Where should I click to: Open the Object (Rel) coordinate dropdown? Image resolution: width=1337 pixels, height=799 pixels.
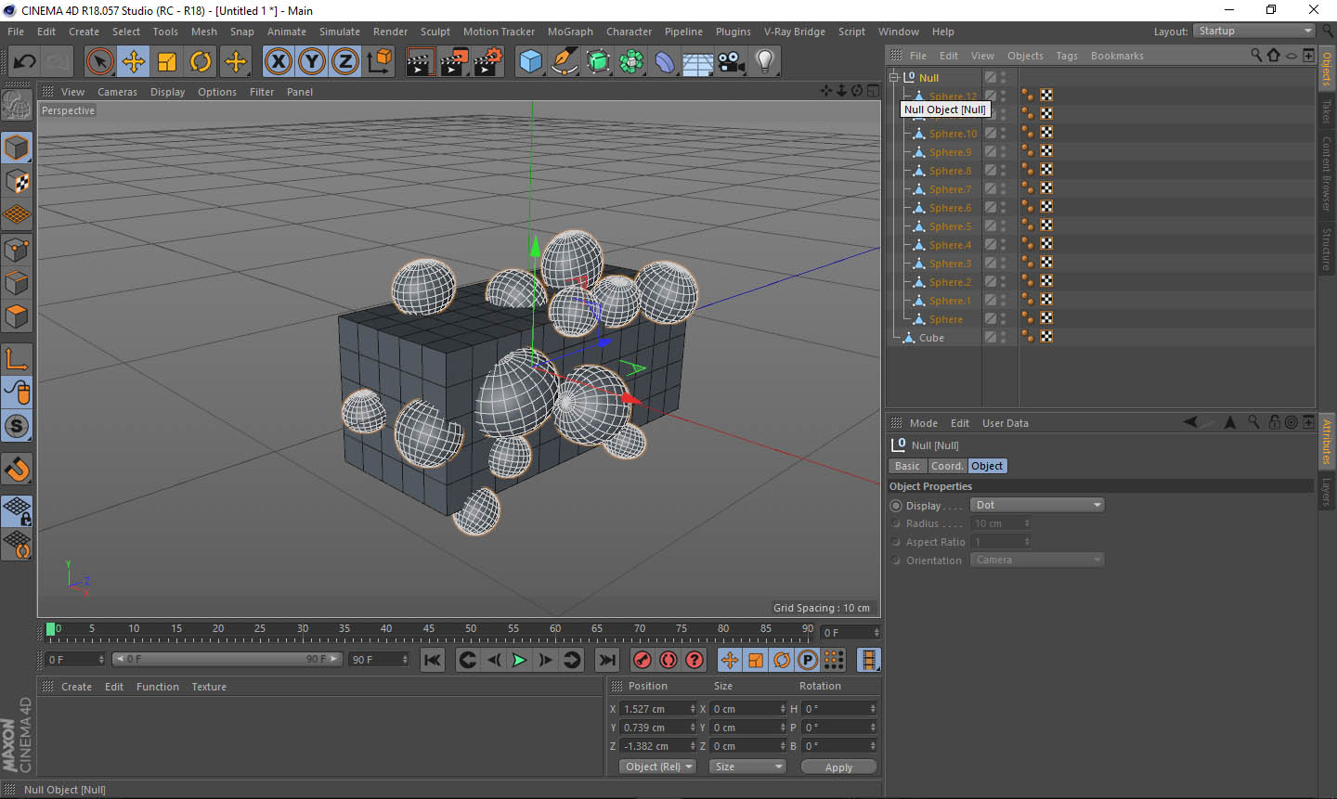click(x=657, y=767)
